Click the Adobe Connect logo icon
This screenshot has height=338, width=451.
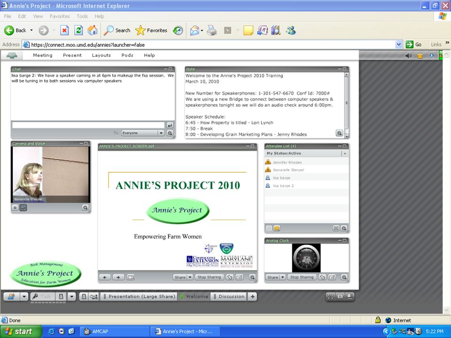(12, 55)
